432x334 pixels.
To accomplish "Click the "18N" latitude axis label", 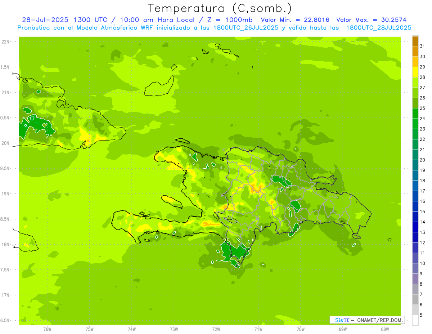I will 6,244.
